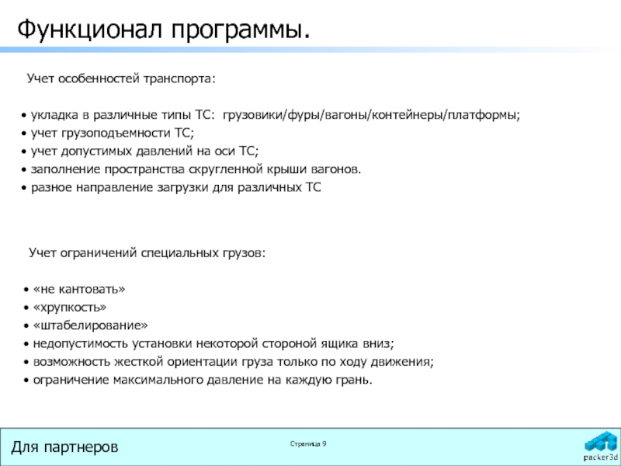The image size is (621, 466).
Task: Click the footer text "Для партнеров"
Action: coord(65,447)
